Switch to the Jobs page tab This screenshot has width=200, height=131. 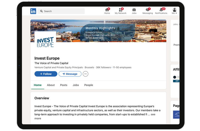click(76, 85)
